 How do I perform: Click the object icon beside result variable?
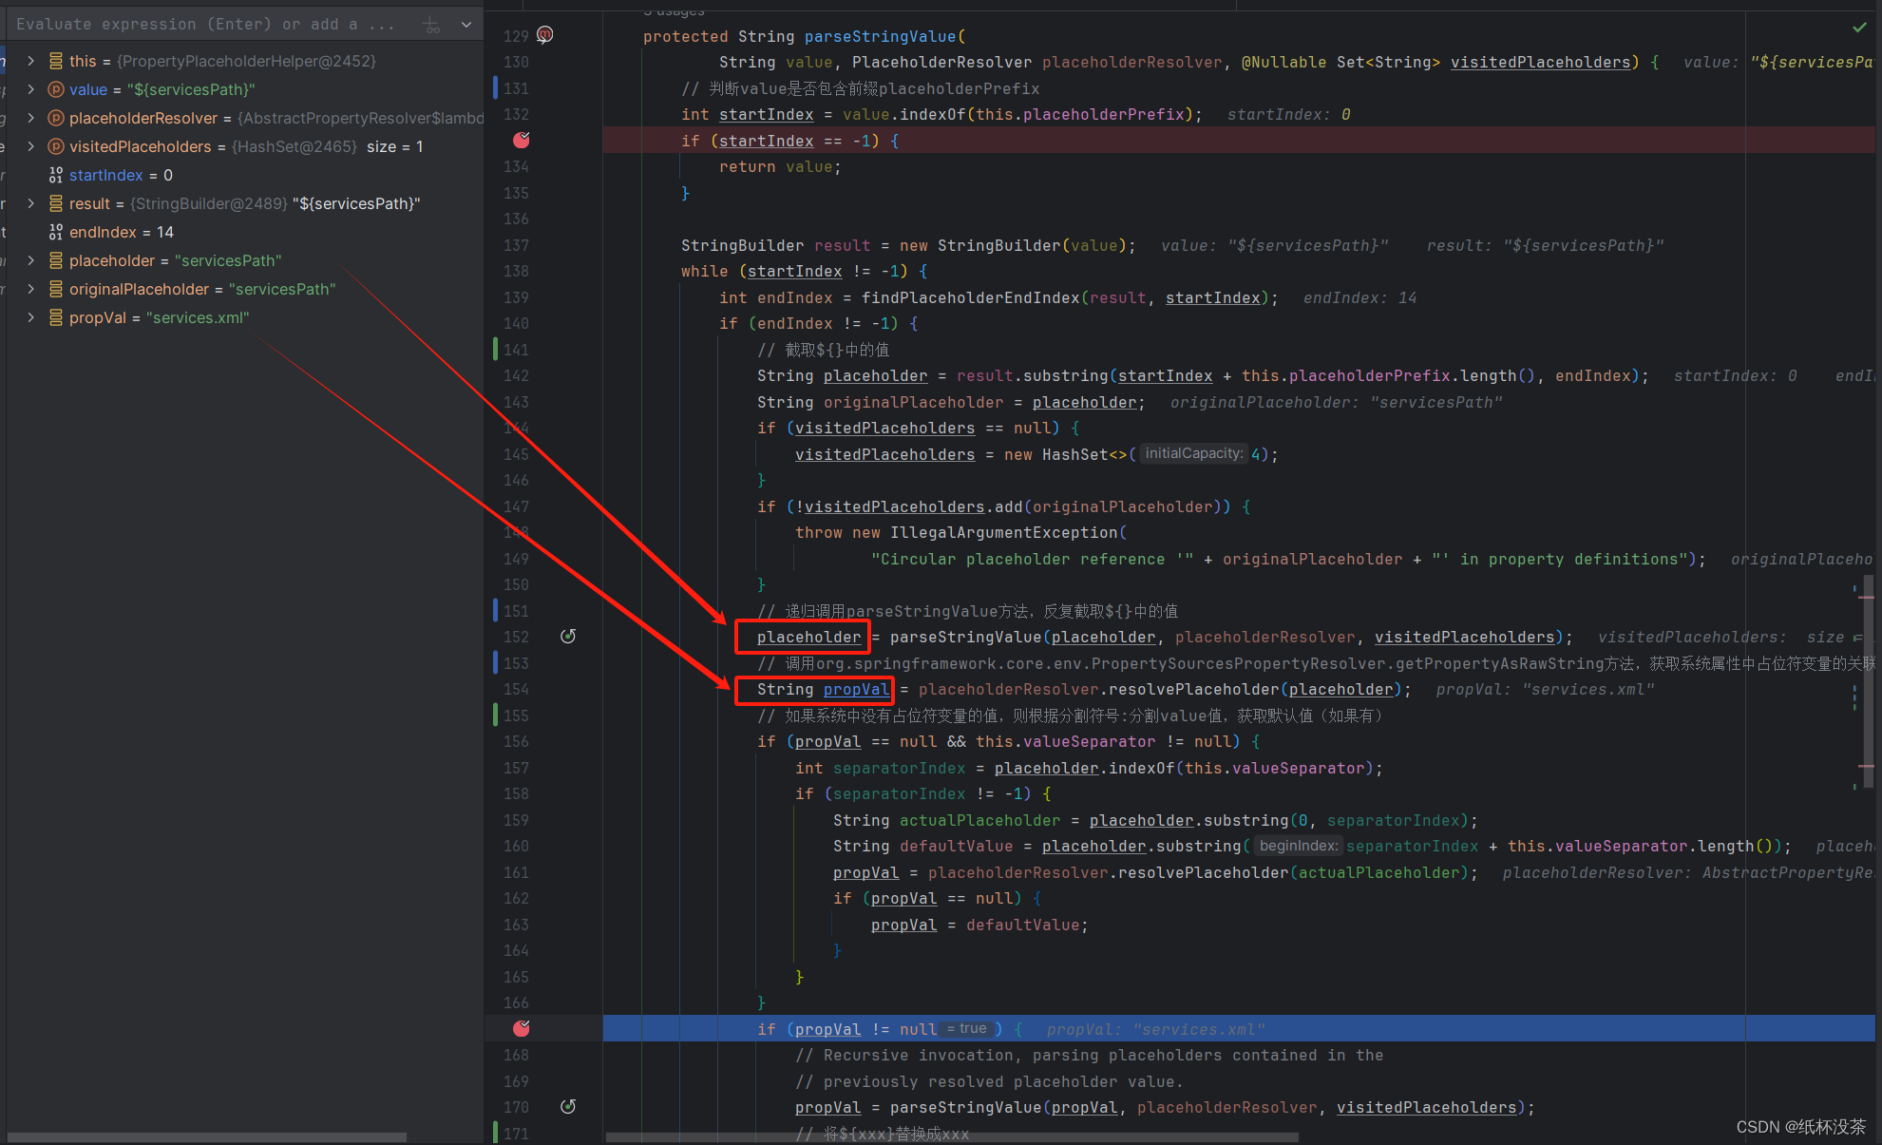click(x=56, y=203)
